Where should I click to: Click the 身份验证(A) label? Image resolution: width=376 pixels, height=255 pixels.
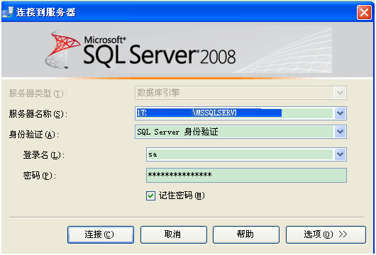(34, 135)
